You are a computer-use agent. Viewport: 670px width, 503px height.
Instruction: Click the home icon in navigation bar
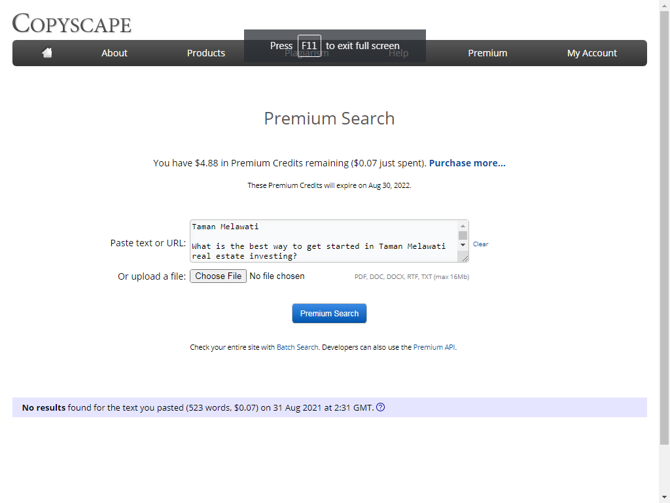47,52
